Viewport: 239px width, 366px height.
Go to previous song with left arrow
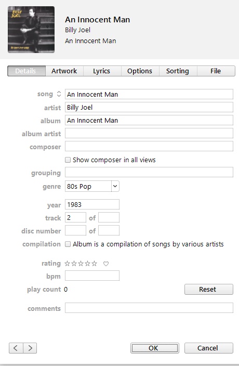click(16, 348)
